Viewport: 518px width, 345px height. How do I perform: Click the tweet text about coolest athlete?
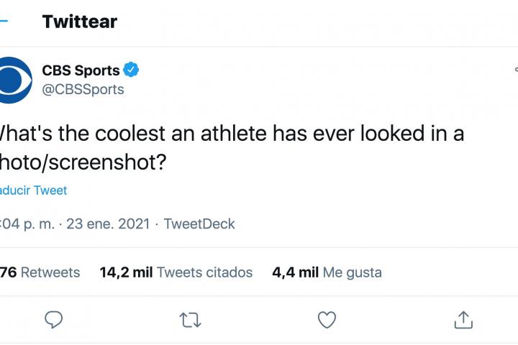point(230,134)
